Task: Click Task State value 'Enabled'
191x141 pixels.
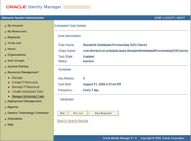Action: point(89,57)
